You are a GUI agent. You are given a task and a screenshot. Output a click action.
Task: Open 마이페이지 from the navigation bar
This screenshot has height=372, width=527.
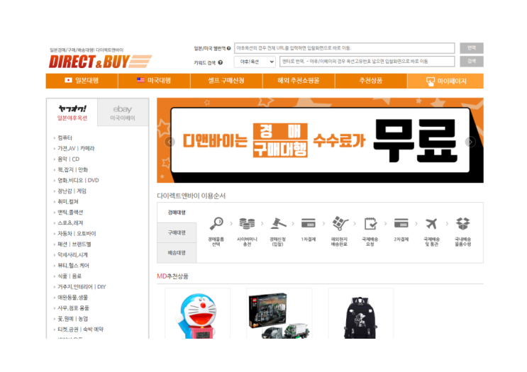pyautogui.click(x=445, y=81)
